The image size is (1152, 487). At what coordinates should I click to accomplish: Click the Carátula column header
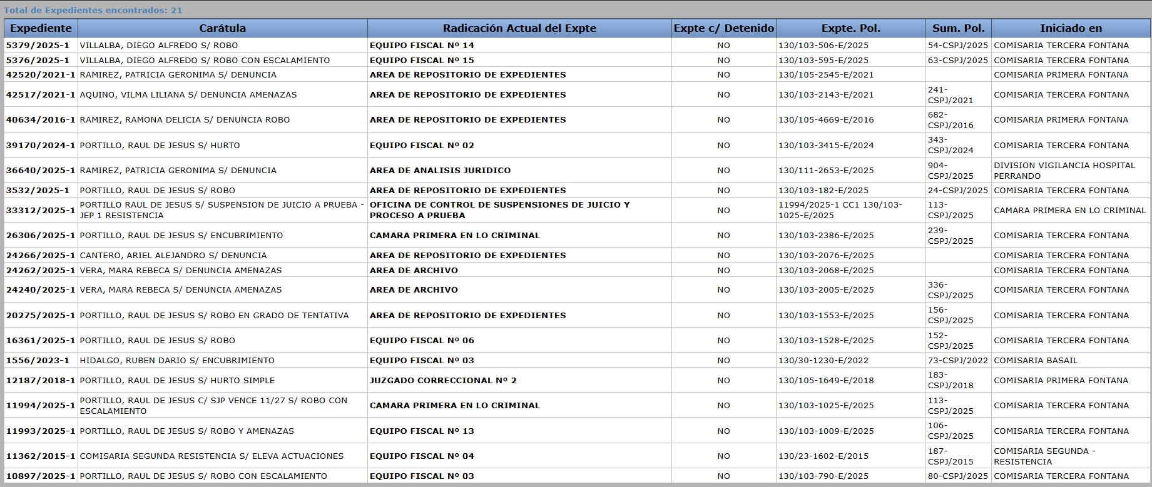pos(222,28)
